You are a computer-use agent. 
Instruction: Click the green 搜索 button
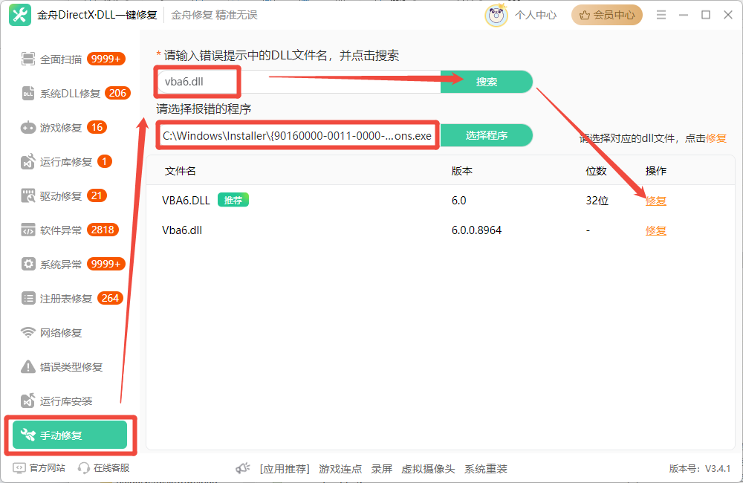pyautogui.click(x=487, y=82)
